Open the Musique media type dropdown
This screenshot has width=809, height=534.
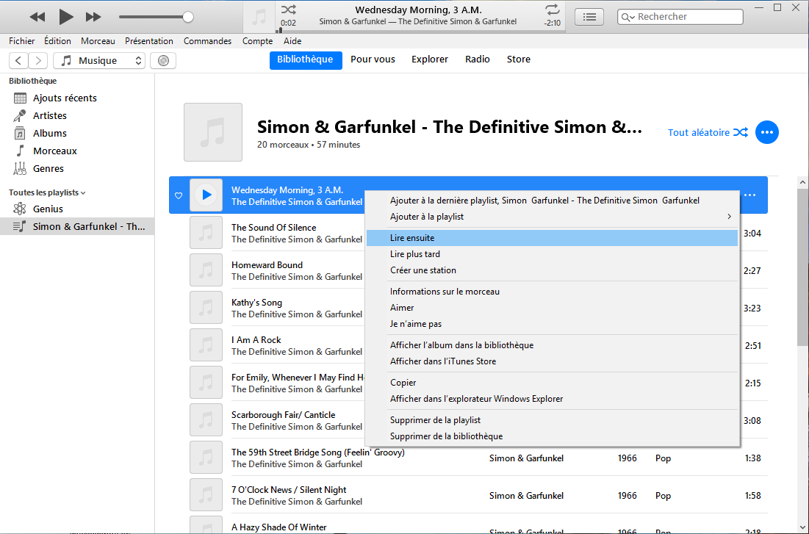tap(99, 60)
